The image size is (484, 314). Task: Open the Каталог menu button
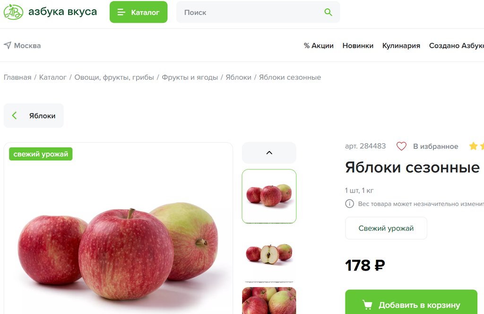point(138,12)
